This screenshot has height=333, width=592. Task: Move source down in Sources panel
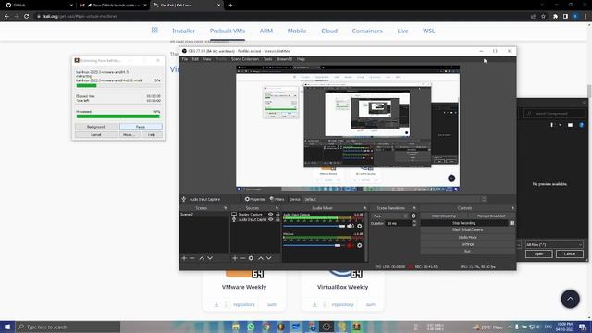269,258
